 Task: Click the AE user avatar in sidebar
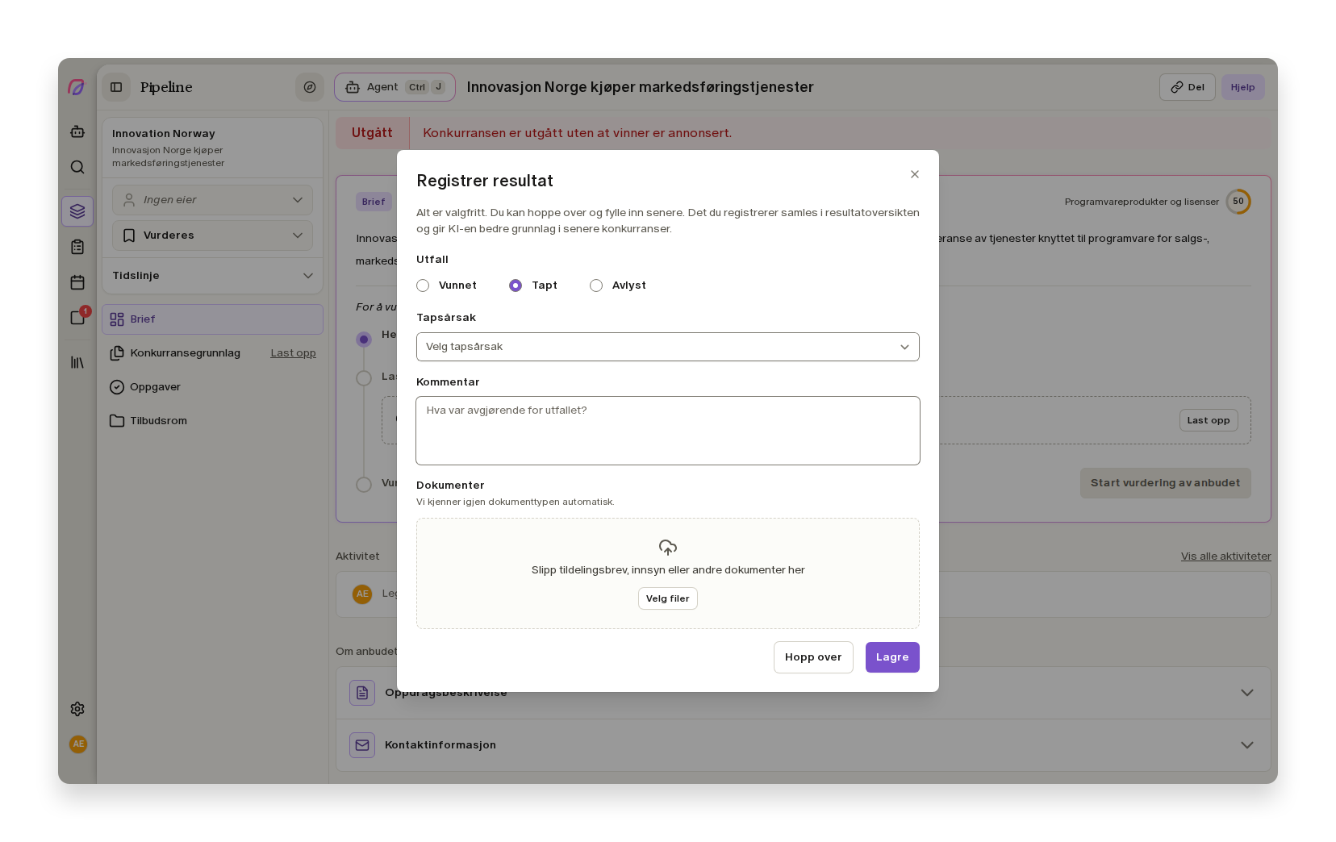(78, 744)
